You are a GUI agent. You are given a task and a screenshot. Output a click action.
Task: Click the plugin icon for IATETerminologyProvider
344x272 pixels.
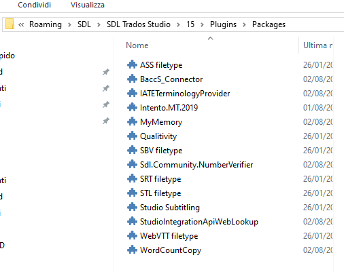coord(132,94)
